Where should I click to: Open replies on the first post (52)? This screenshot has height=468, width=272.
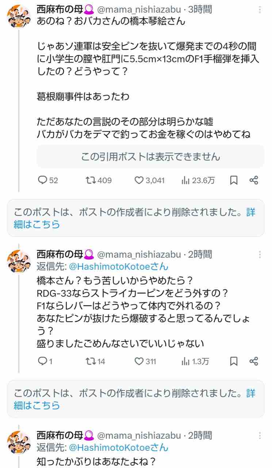click(x=48, y=180)
